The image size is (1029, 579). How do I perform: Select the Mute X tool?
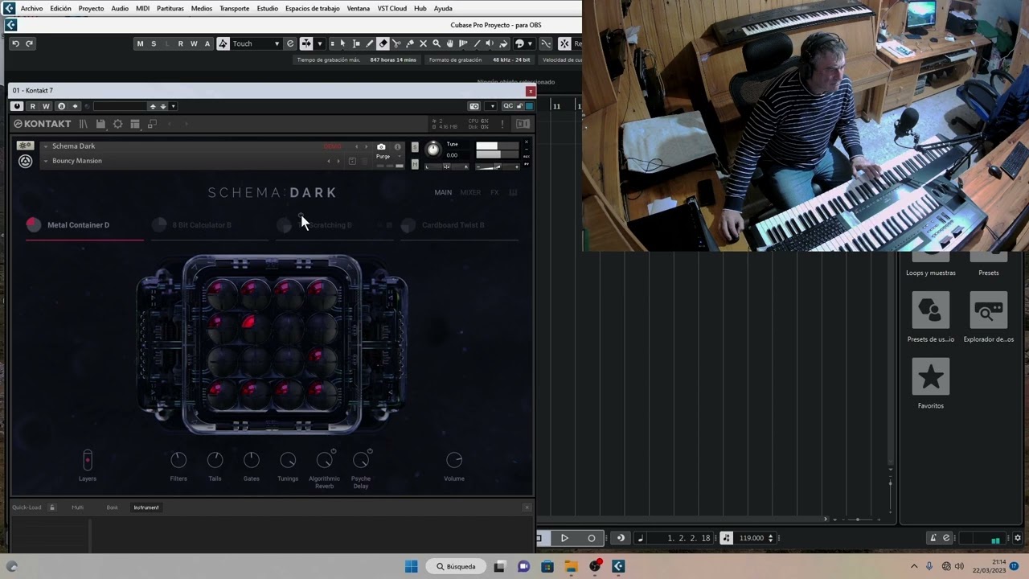point(423,43)
